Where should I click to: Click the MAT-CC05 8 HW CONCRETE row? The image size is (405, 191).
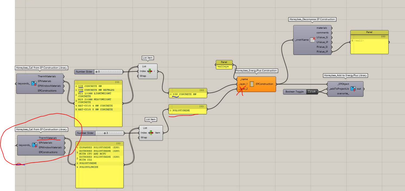(x=99, y=109)
